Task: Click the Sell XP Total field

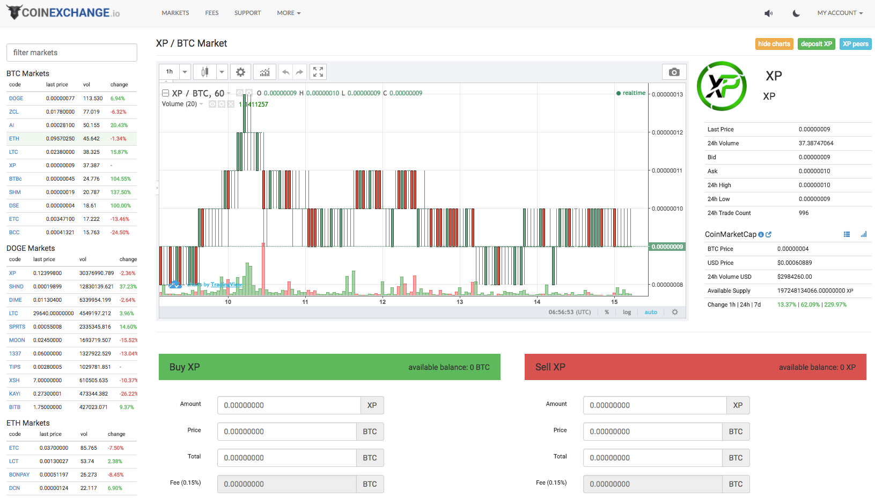Action: click(653, 458)
